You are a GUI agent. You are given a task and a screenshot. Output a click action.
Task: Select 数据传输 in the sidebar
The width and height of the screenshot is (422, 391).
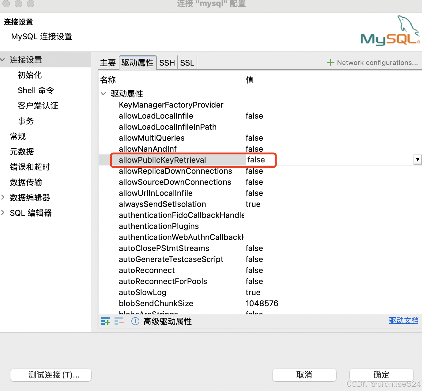26,182
